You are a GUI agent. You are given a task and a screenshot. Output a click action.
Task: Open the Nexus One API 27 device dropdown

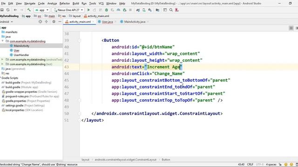[68, 10]
